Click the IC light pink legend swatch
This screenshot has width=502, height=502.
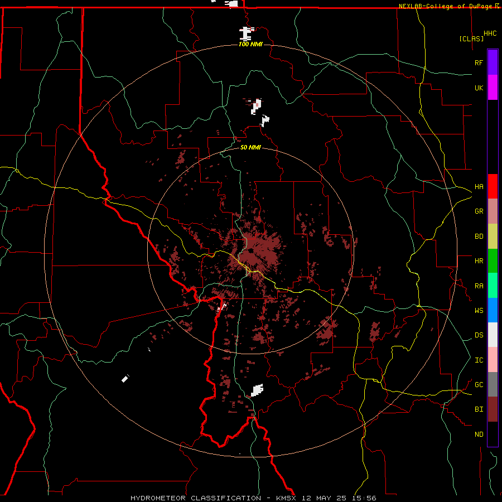[x=493, y=360]
